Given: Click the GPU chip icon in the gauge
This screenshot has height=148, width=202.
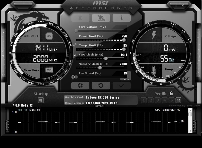Looking at the screenshot, I should tap(49, 36).
